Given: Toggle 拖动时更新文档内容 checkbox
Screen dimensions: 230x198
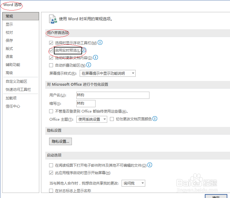Looking at the screenshot, I should click(x=51, y=58).
